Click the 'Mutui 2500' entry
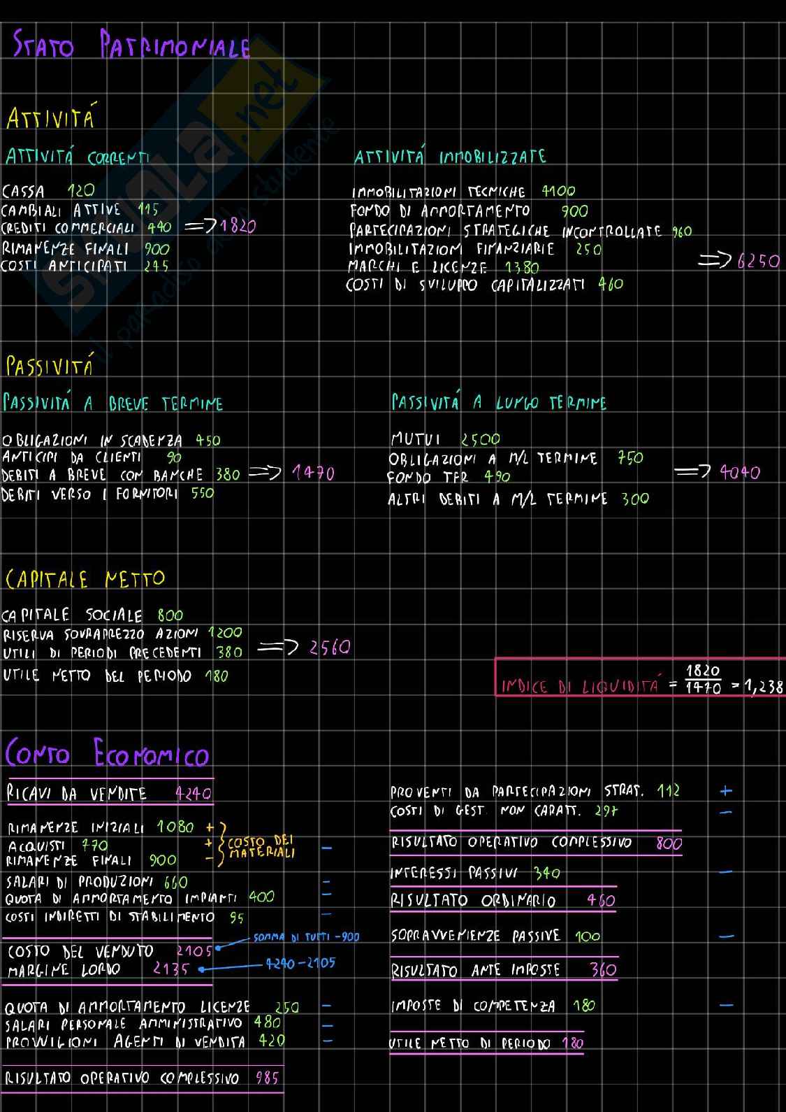Screen dimensions: 786x1112 445,439
